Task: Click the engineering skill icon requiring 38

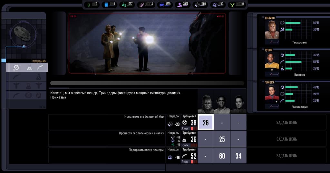Action: click(x=184, y=123)
